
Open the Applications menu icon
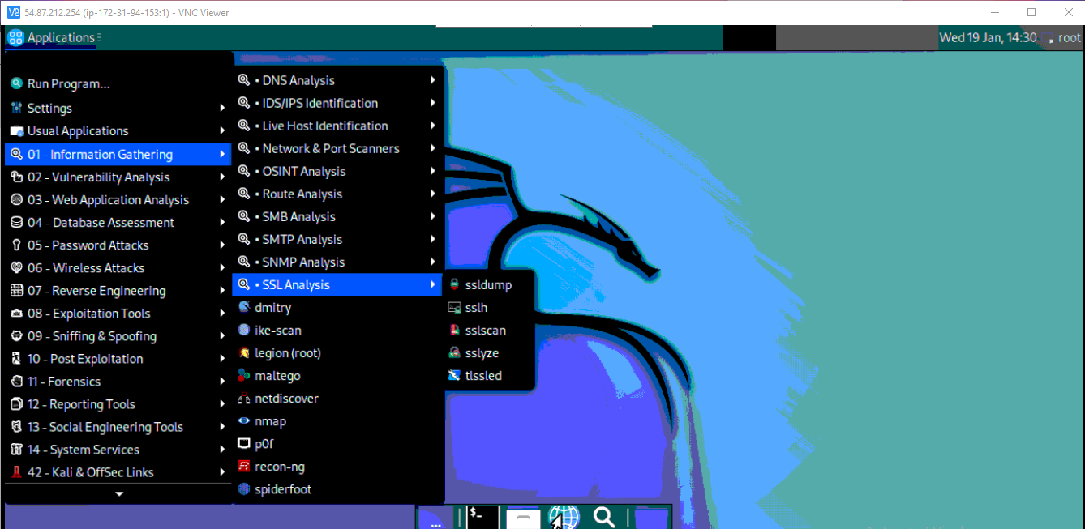pos(15,37)
